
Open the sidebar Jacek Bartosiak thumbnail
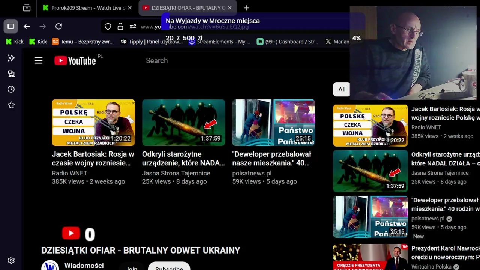[x=370, y=125]
